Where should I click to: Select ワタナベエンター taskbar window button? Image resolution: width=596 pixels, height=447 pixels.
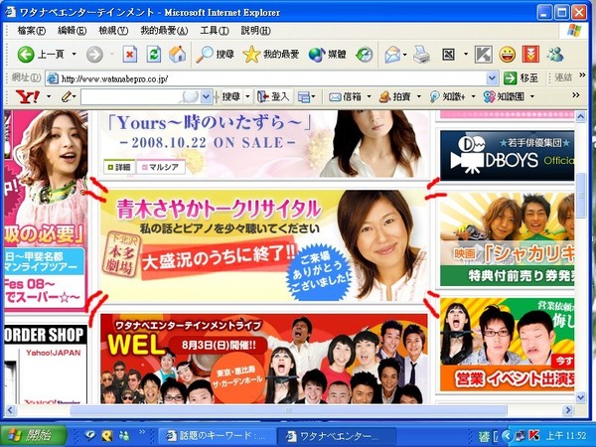click(x=337, y=436)
